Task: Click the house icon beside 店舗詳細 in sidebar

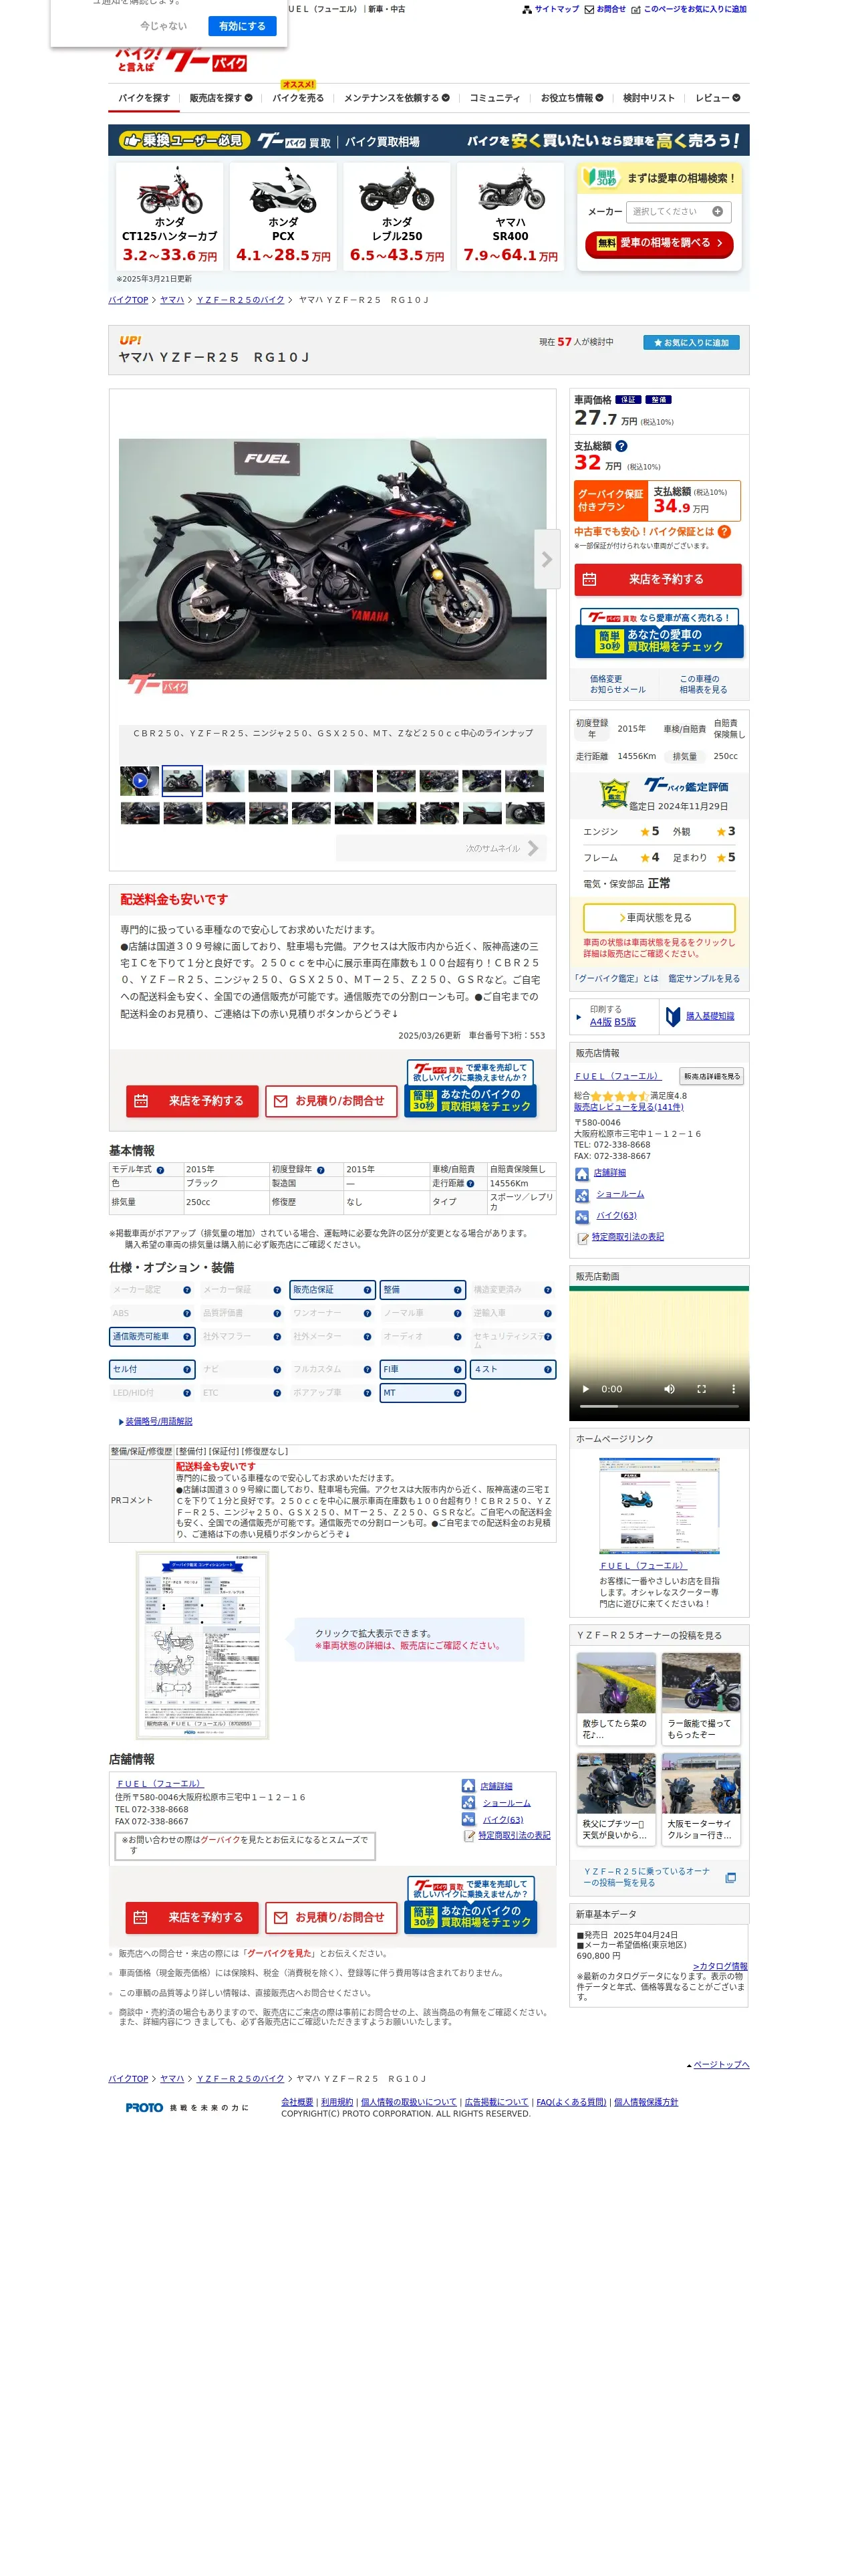Action: [581, 1174]
